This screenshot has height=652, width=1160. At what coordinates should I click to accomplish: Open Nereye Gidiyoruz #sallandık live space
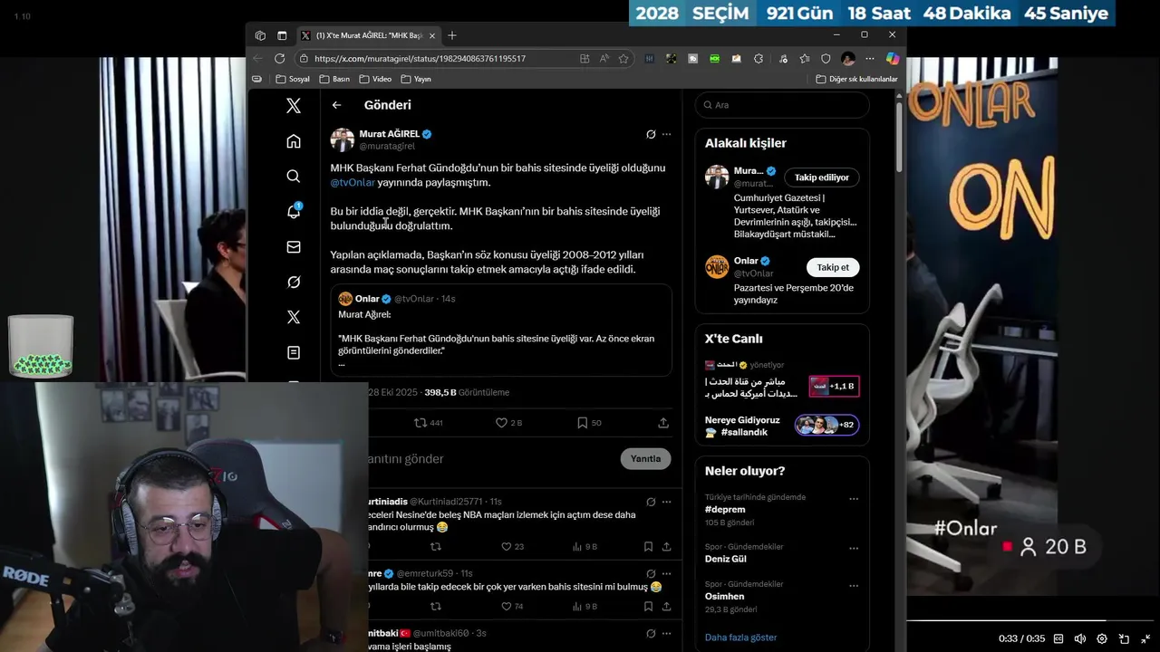[x=781, y=426]
